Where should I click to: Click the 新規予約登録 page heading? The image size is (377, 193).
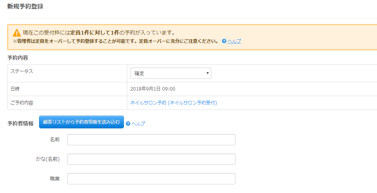25,6
